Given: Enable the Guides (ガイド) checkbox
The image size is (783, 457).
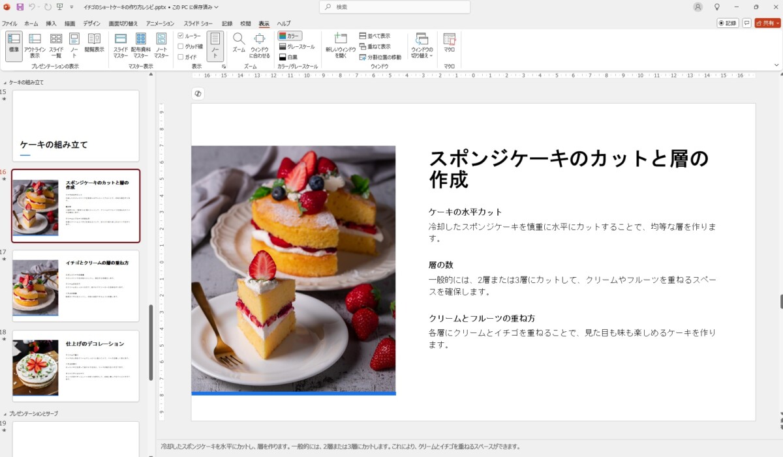Looking at the screenshot, I should click(x=181, y=57).
